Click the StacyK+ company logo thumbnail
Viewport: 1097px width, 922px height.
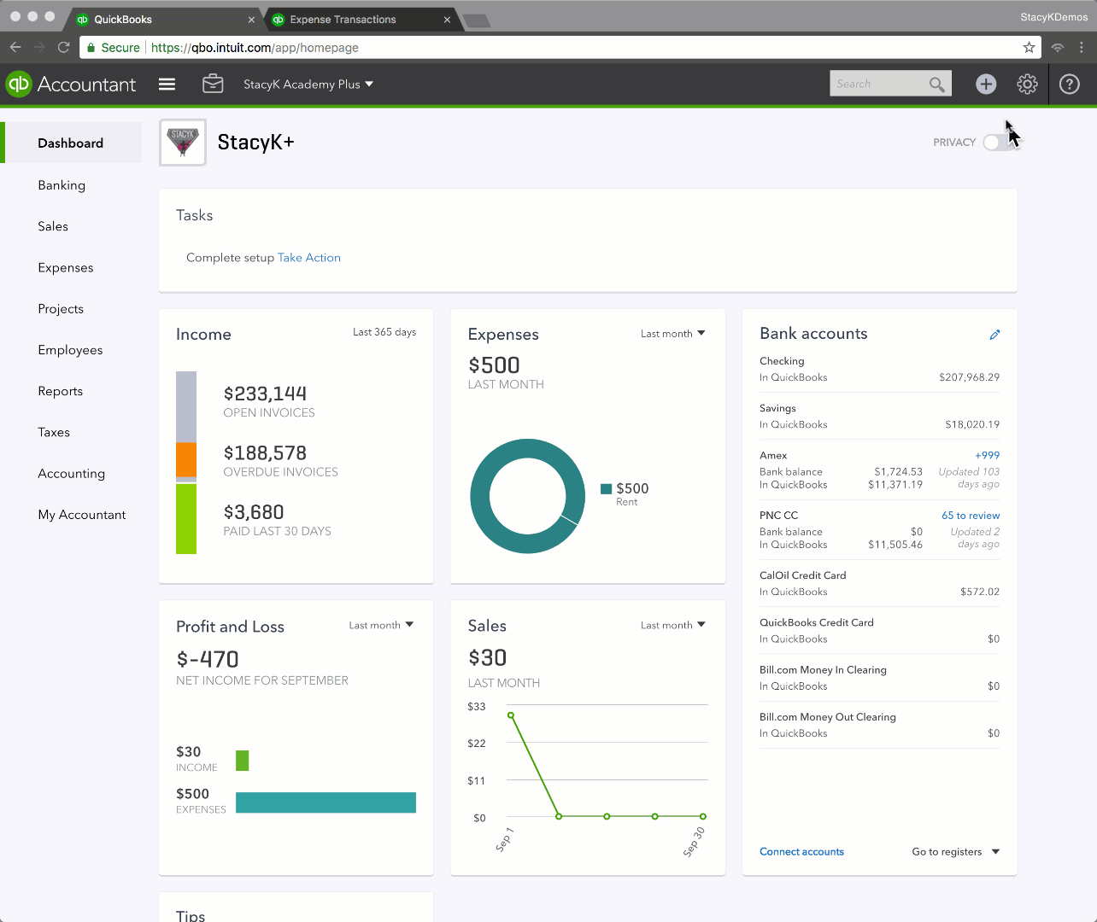pos(183,143)
